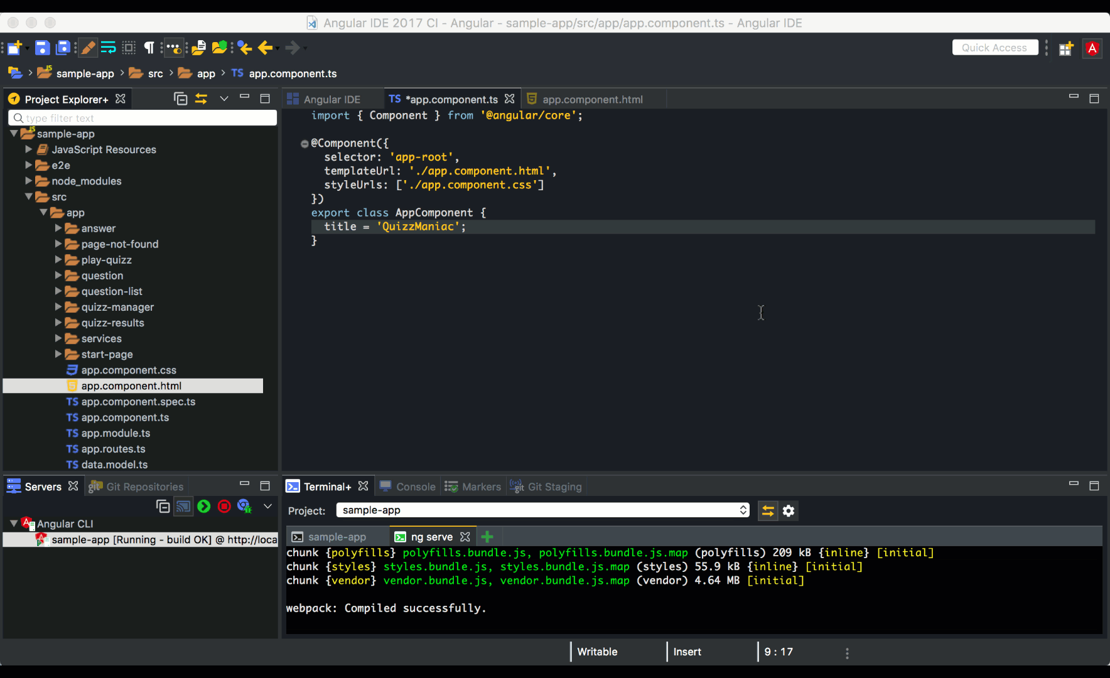The width and height of the screenshot is (1110, 678).
Task: Click app.component.ts in the breadcrumb
Action: tap(293, 73)
